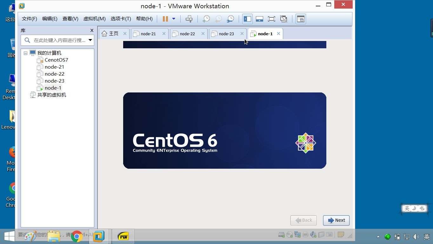The image size is (433, 244).
Task: Switch to the node-21 tab
Action: pos(148,34)
